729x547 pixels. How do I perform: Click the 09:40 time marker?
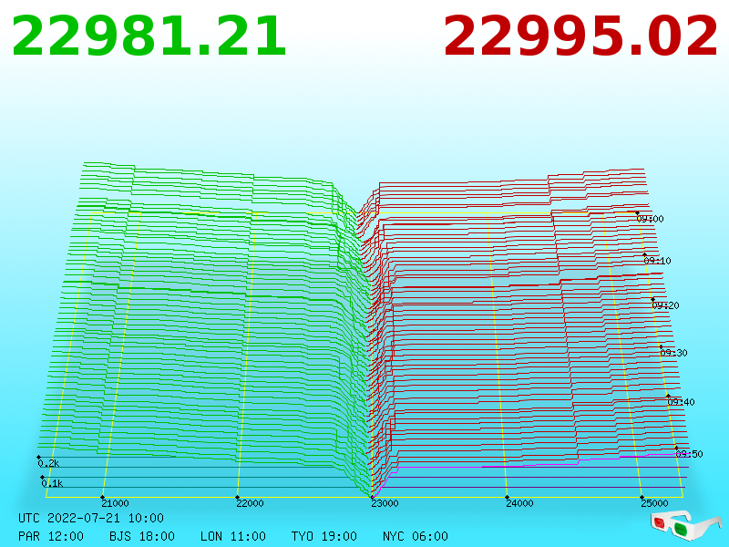point(681,402)
